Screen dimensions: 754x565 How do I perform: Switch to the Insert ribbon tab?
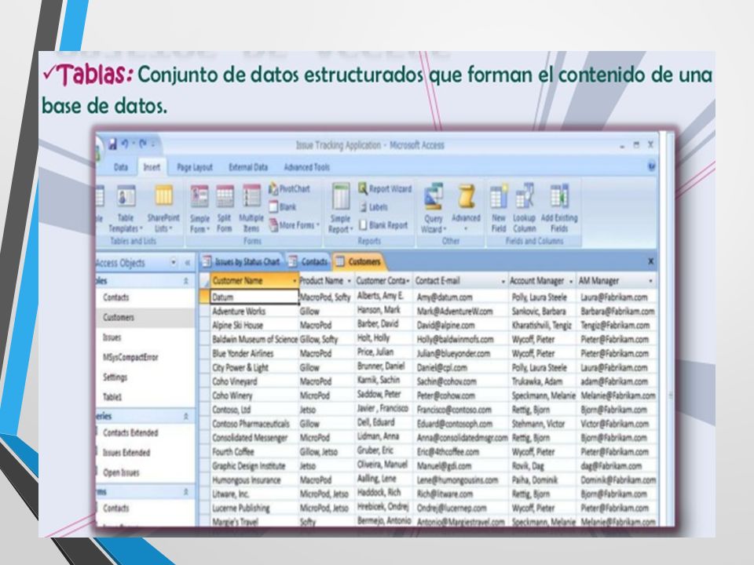152,167
